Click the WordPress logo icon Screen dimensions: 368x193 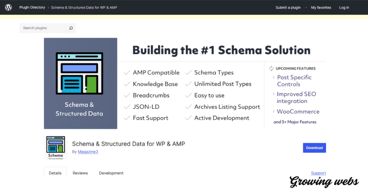(8, 8)
